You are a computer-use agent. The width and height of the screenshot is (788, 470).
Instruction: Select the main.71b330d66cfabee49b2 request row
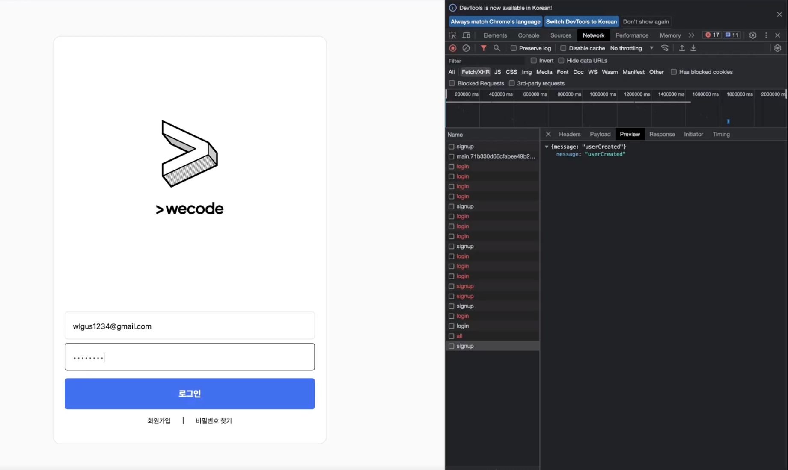pyautogui.click(x=492, y=156)
